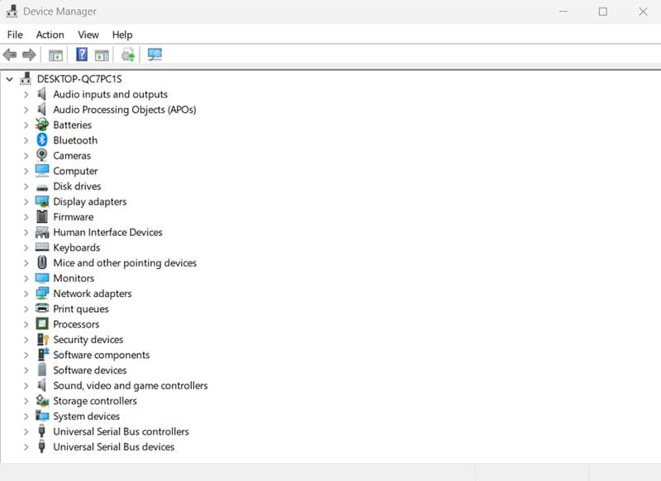Screen dimensions: 661x481
Task: Click the Back navigation arrow
Action: tap(10, 54)
